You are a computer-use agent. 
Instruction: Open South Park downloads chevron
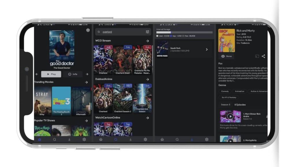pos(207,49)
